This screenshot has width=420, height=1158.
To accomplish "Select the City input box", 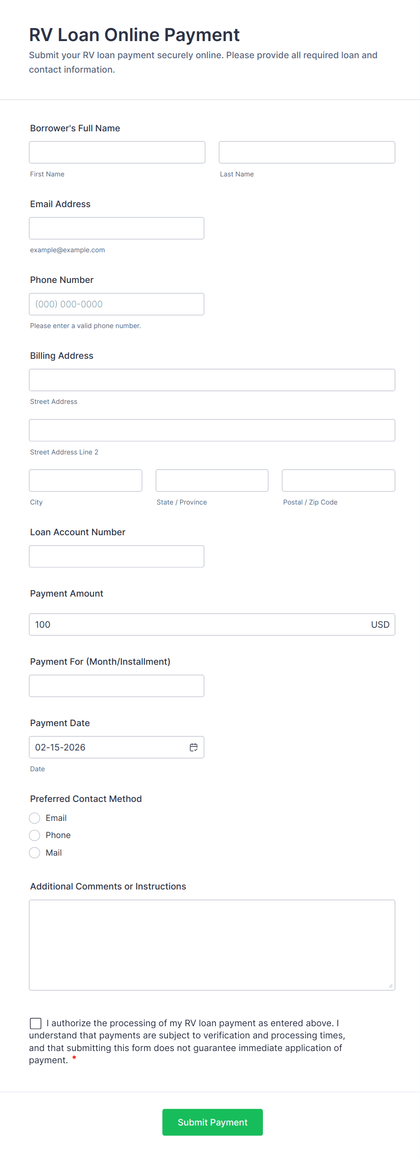I will (x=85, y=481).
